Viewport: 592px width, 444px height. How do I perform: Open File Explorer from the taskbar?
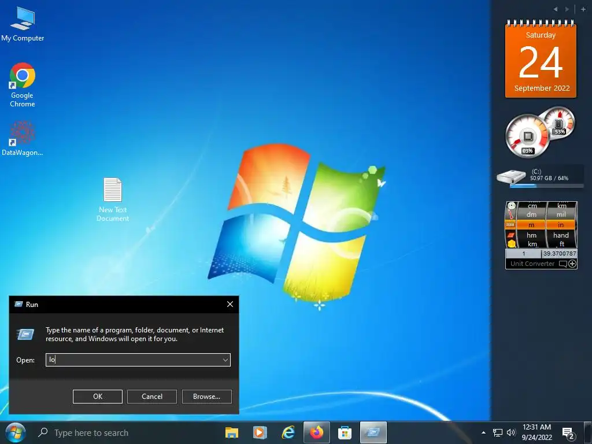231,432
